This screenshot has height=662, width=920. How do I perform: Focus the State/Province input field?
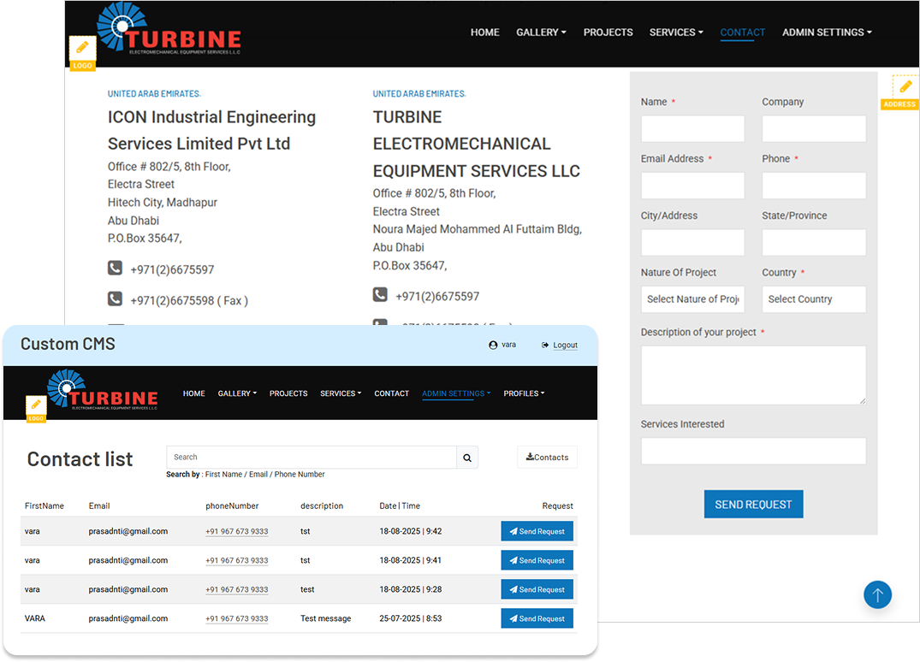(x=814, y=242)
